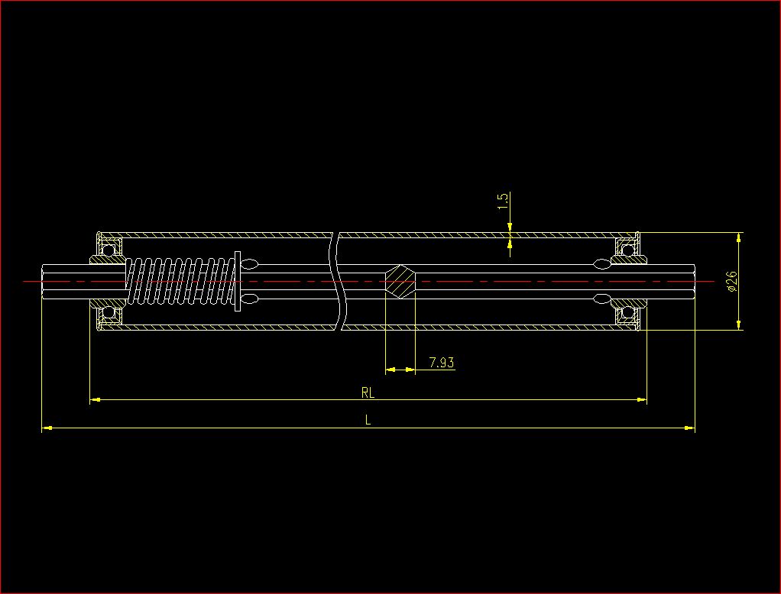Click the spring retainer washer plate
Image resolution: width=781 pixels, height=594 pixels.
238,281
